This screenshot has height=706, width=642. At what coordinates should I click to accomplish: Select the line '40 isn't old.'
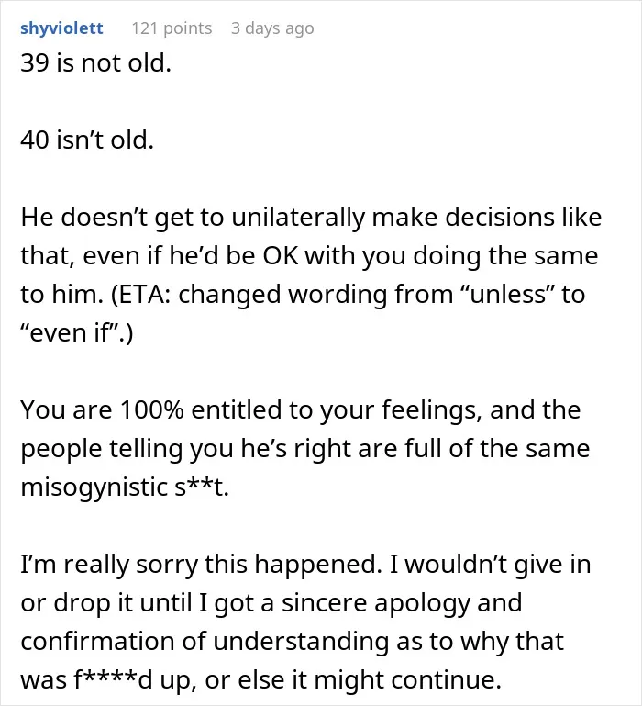coord(87,140)
